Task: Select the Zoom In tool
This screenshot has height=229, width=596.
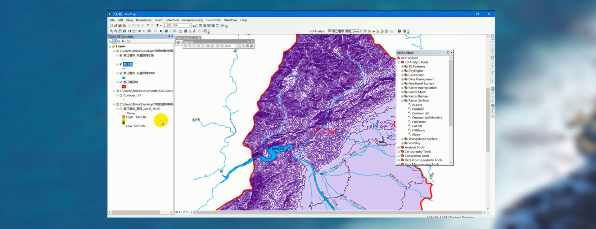Action: click(x=111, y=31)
